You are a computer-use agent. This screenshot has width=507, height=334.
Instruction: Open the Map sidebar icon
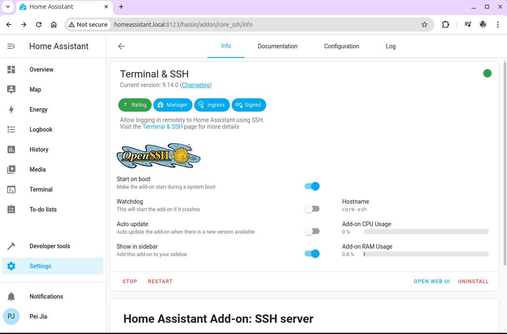[11, 90]
